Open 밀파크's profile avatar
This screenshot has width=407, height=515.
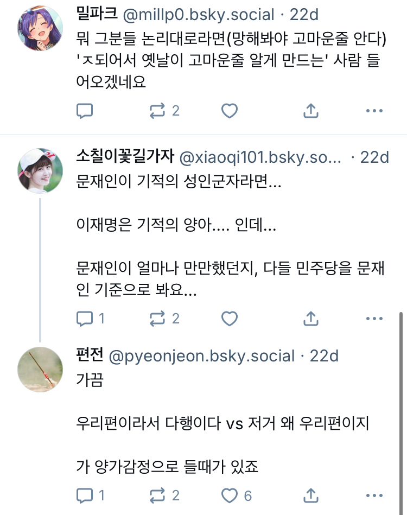point(40,28)
